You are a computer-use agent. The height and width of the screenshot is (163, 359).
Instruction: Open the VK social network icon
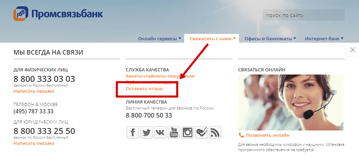(x=160, y=133)
